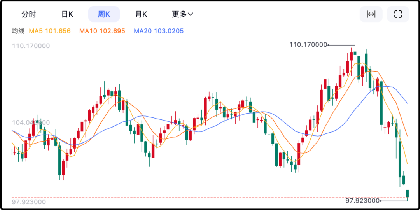
Task: Click the chevron arrow beside 更多
Action: [x=191, y=14]
